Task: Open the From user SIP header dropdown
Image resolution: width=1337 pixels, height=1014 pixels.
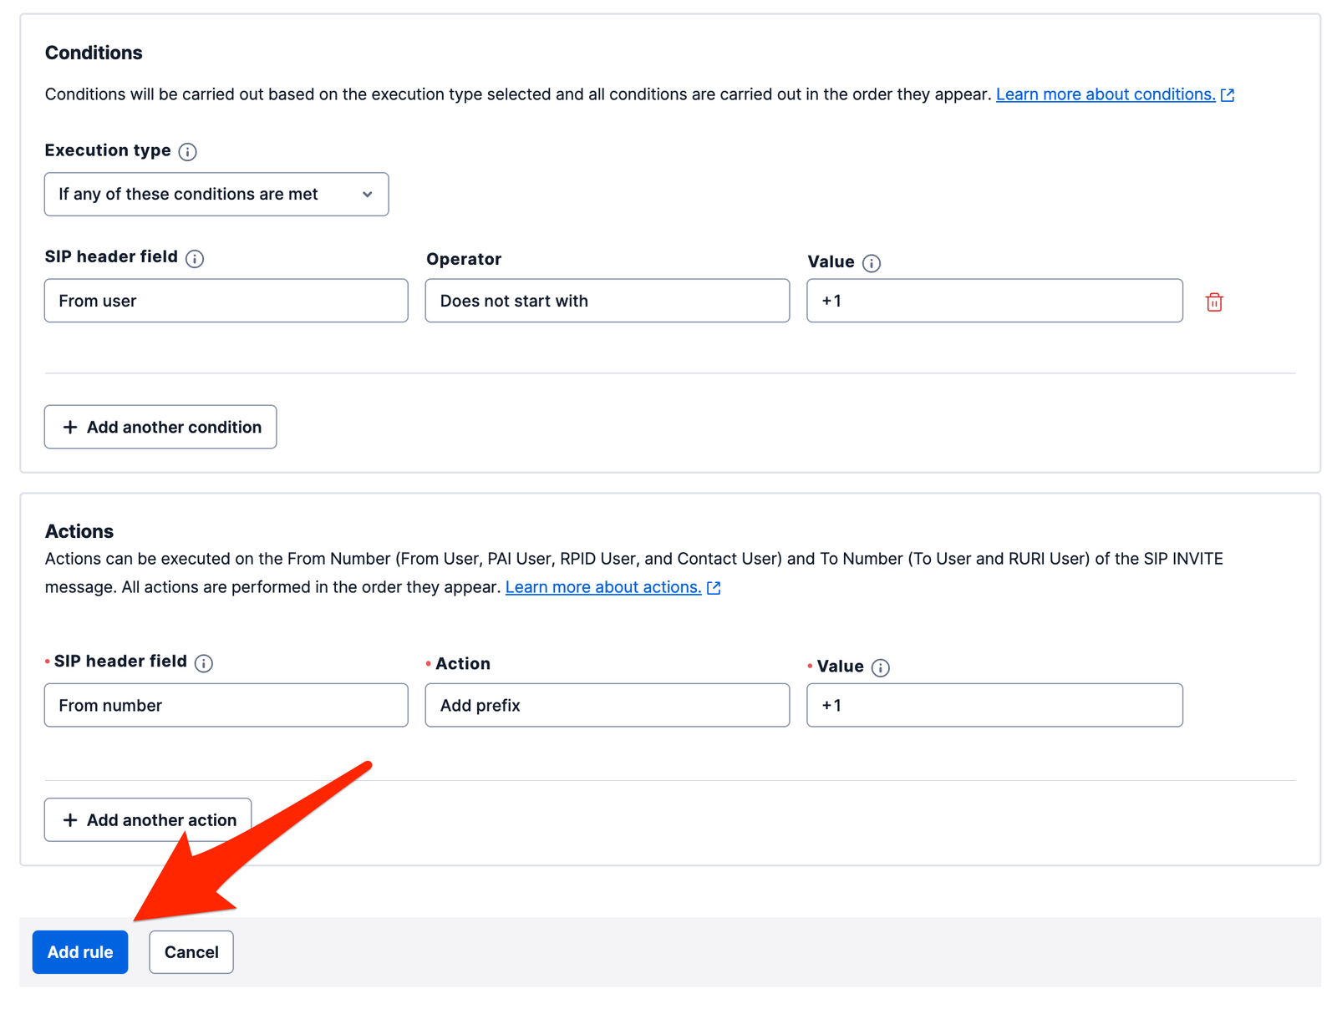Action: coord(226,301)
